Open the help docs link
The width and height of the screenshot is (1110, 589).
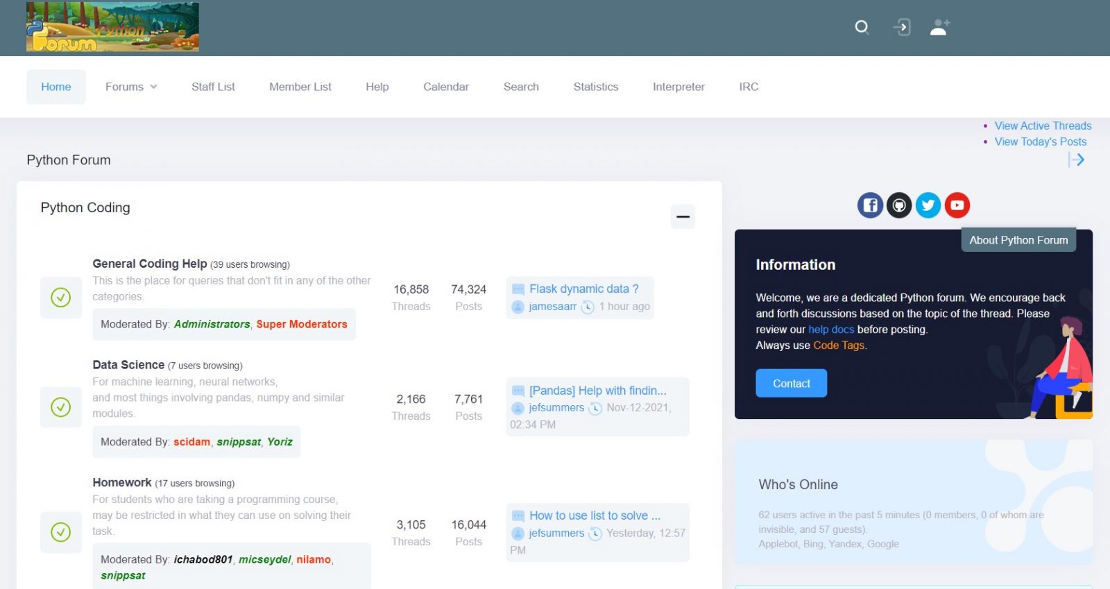point(830,330)
